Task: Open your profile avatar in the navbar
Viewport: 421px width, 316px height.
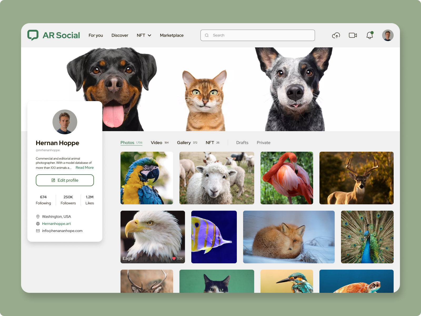Action: pyautogui.click(x=388, y=35)
